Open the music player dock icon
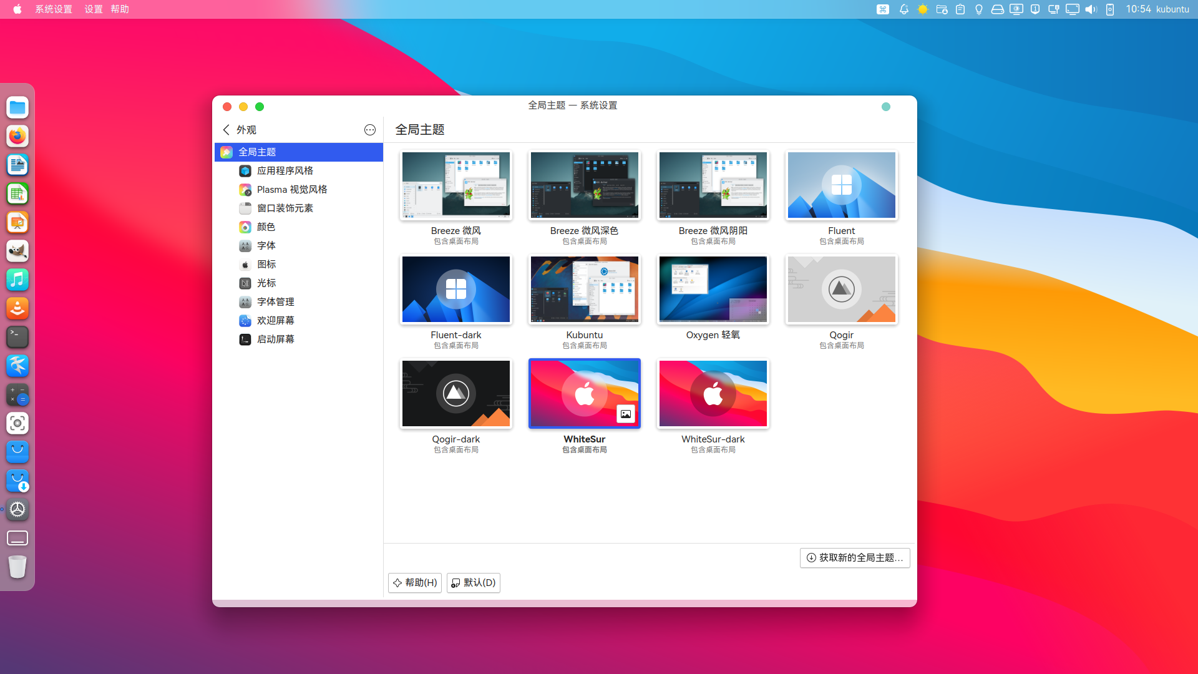The height and width of the screenshot is (674, 1198). pos(17,280)
